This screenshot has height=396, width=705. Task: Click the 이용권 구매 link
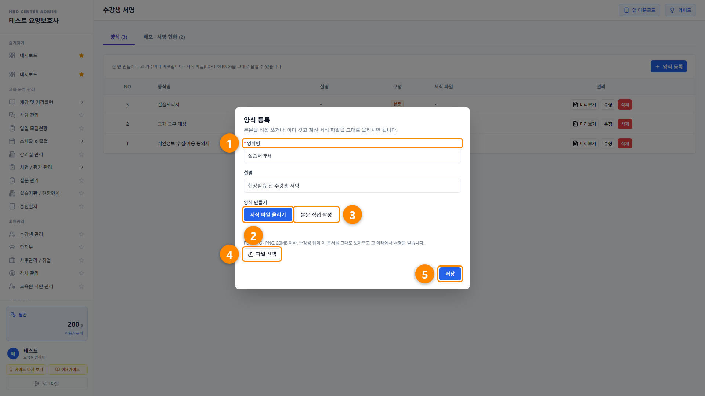tap(74, 333)
